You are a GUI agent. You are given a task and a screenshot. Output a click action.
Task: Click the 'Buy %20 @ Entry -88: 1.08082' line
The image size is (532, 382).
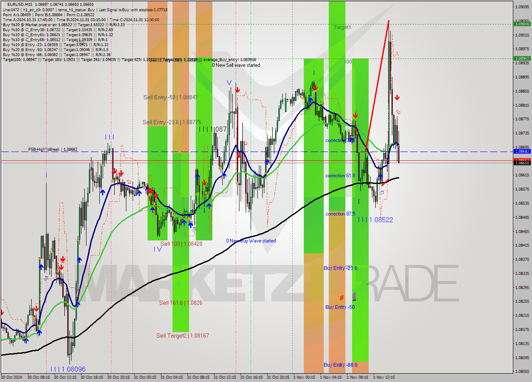pyautogui.click(x=30, y=55)
